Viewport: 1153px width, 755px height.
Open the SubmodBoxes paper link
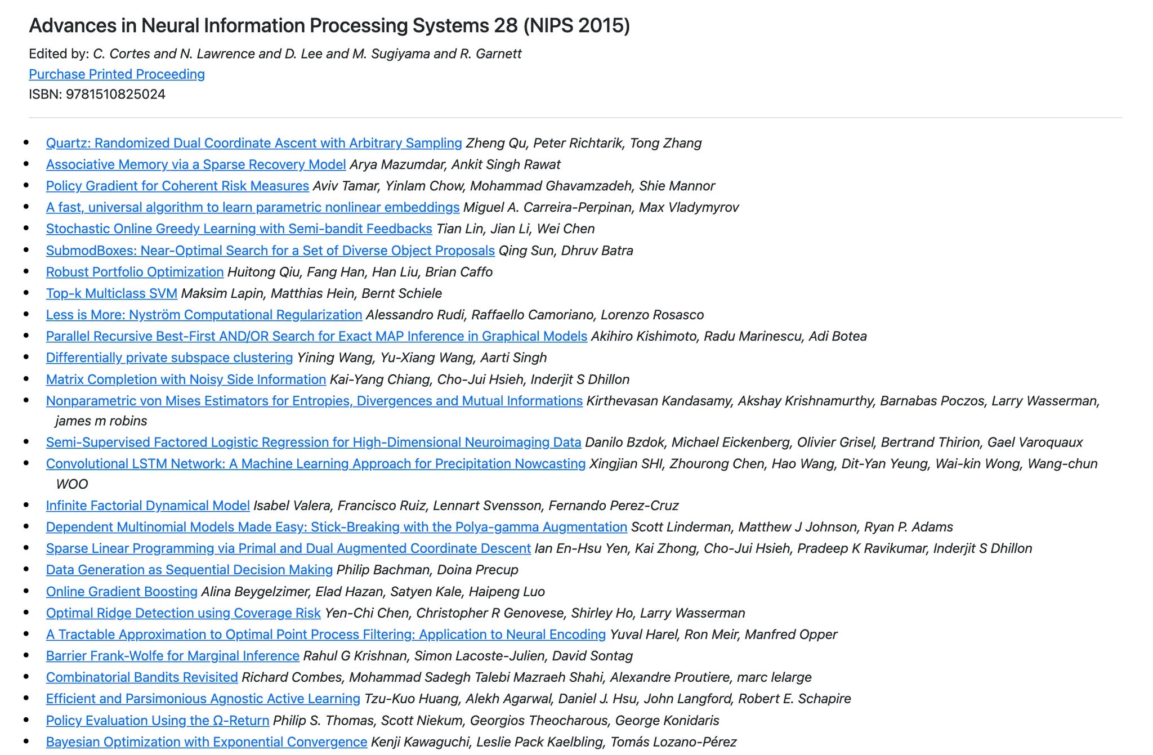[270, 251]
